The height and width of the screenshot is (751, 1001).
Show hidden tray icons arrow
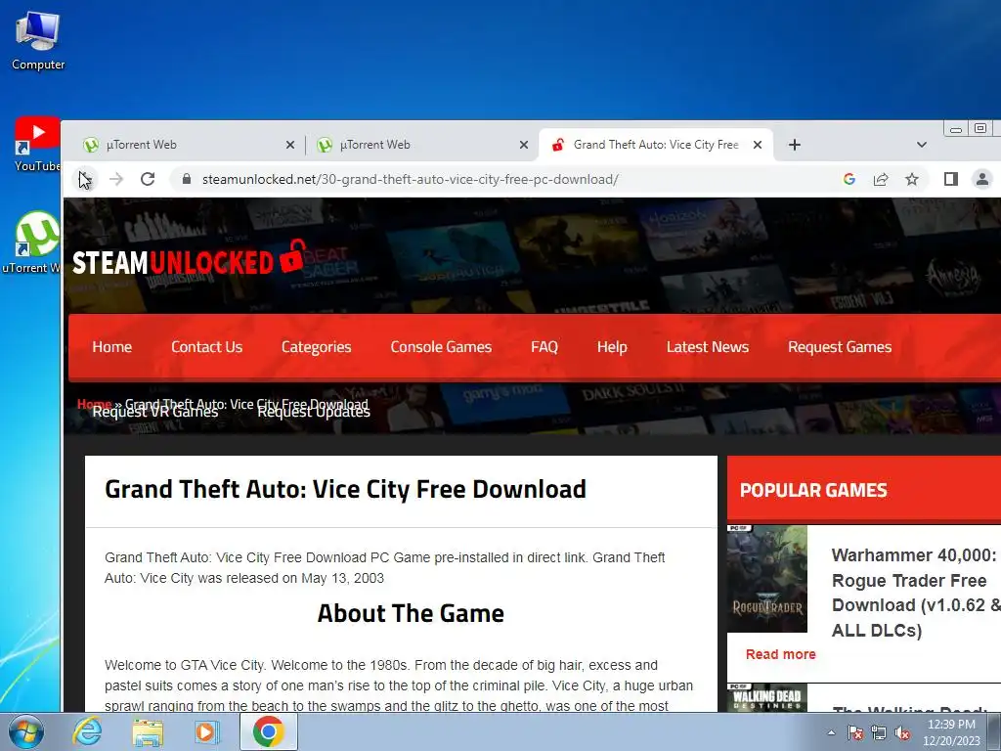point(831,732)
